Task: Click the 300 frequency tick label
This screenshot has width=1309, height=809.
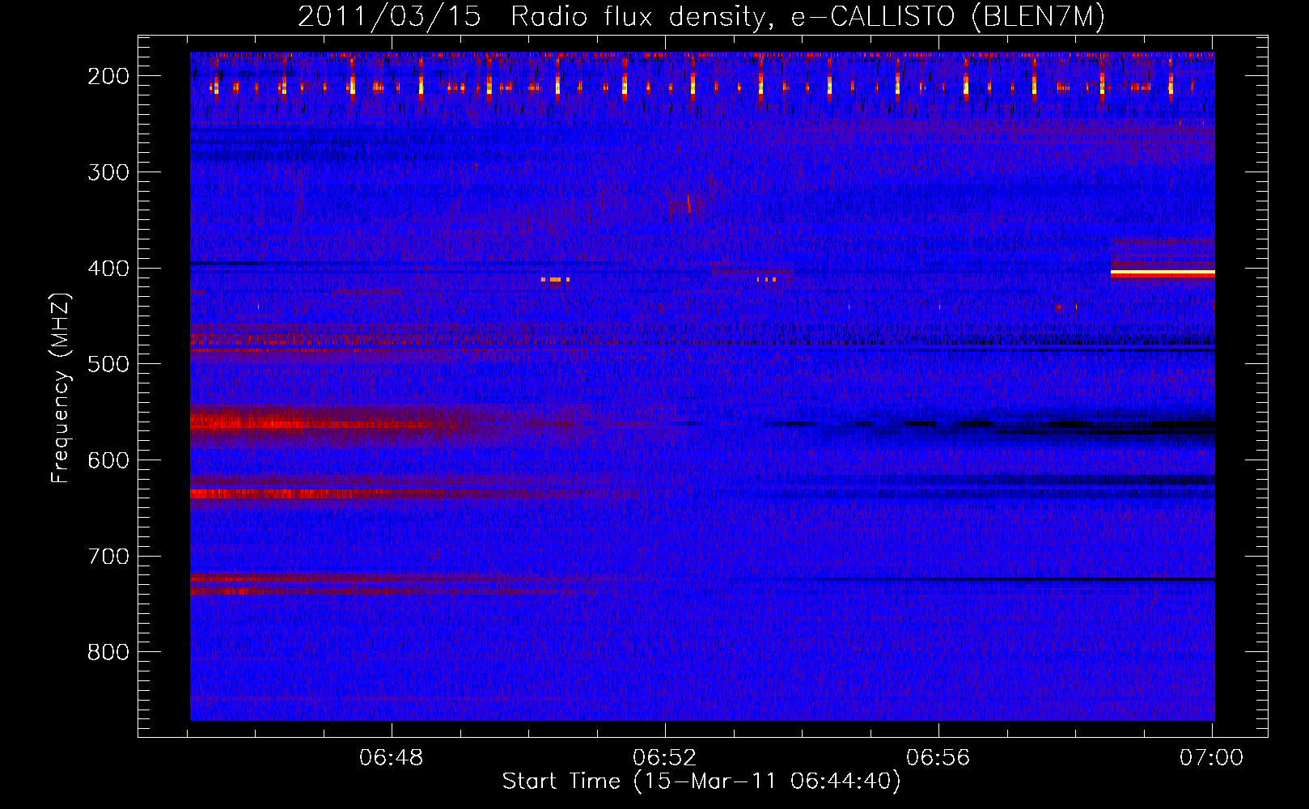Action: (108, 172)
